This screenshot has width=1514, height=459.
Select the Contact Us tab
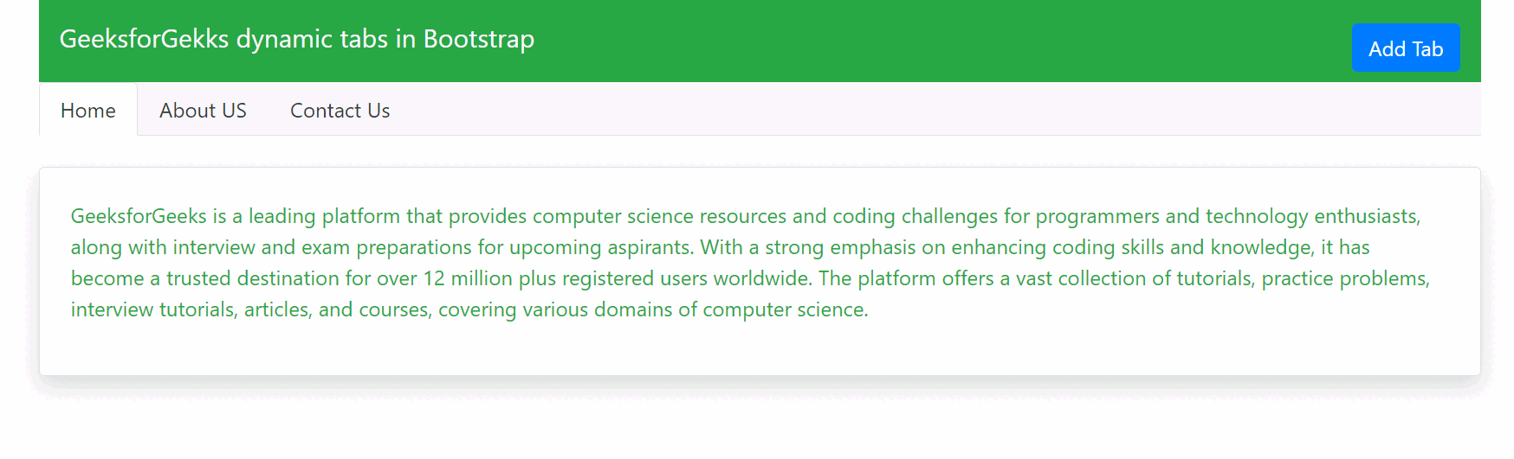pyautogui.click(x=340, y=111)
